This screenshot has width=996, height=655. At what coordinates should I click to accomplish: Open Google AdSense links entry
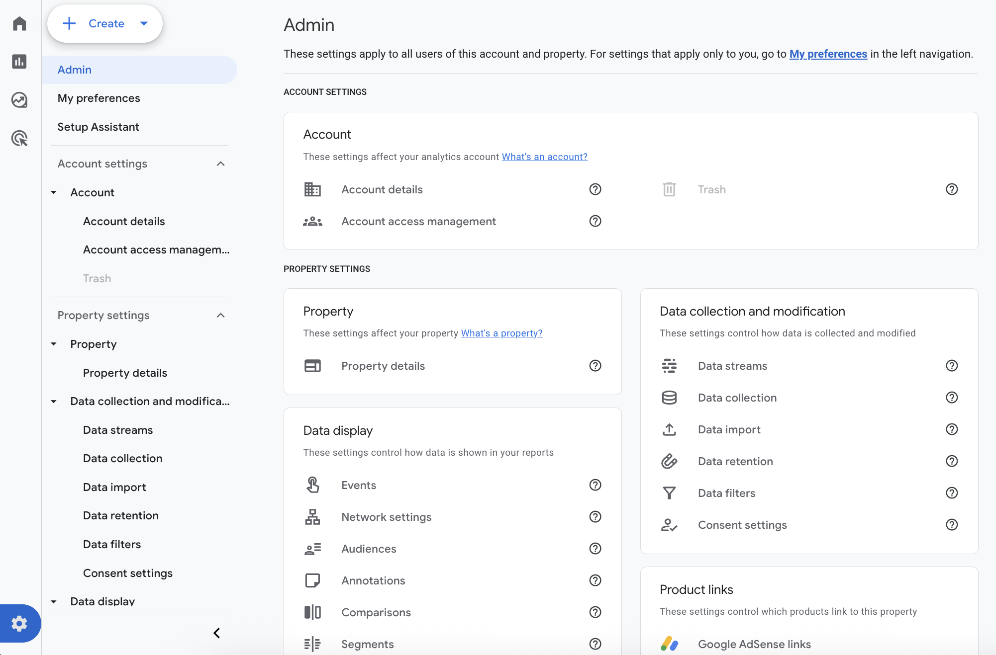pos(754,644)
